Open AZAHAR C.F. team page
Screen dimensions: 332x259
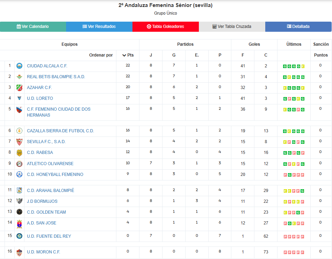[39, 88]
